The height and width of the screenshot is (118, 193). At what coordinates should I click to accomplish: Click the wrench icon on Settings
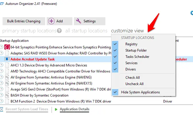pyautogui.click(x=78, y=21)
